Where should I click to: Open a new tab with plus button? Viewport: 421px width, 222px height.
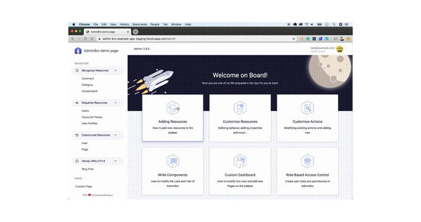click(135, 31)
